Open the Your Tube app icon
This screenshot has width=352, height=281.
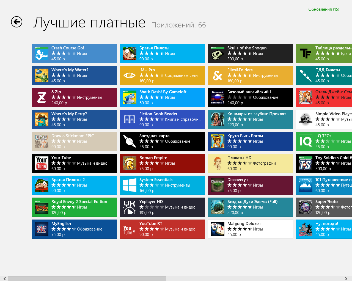point(42,163)
